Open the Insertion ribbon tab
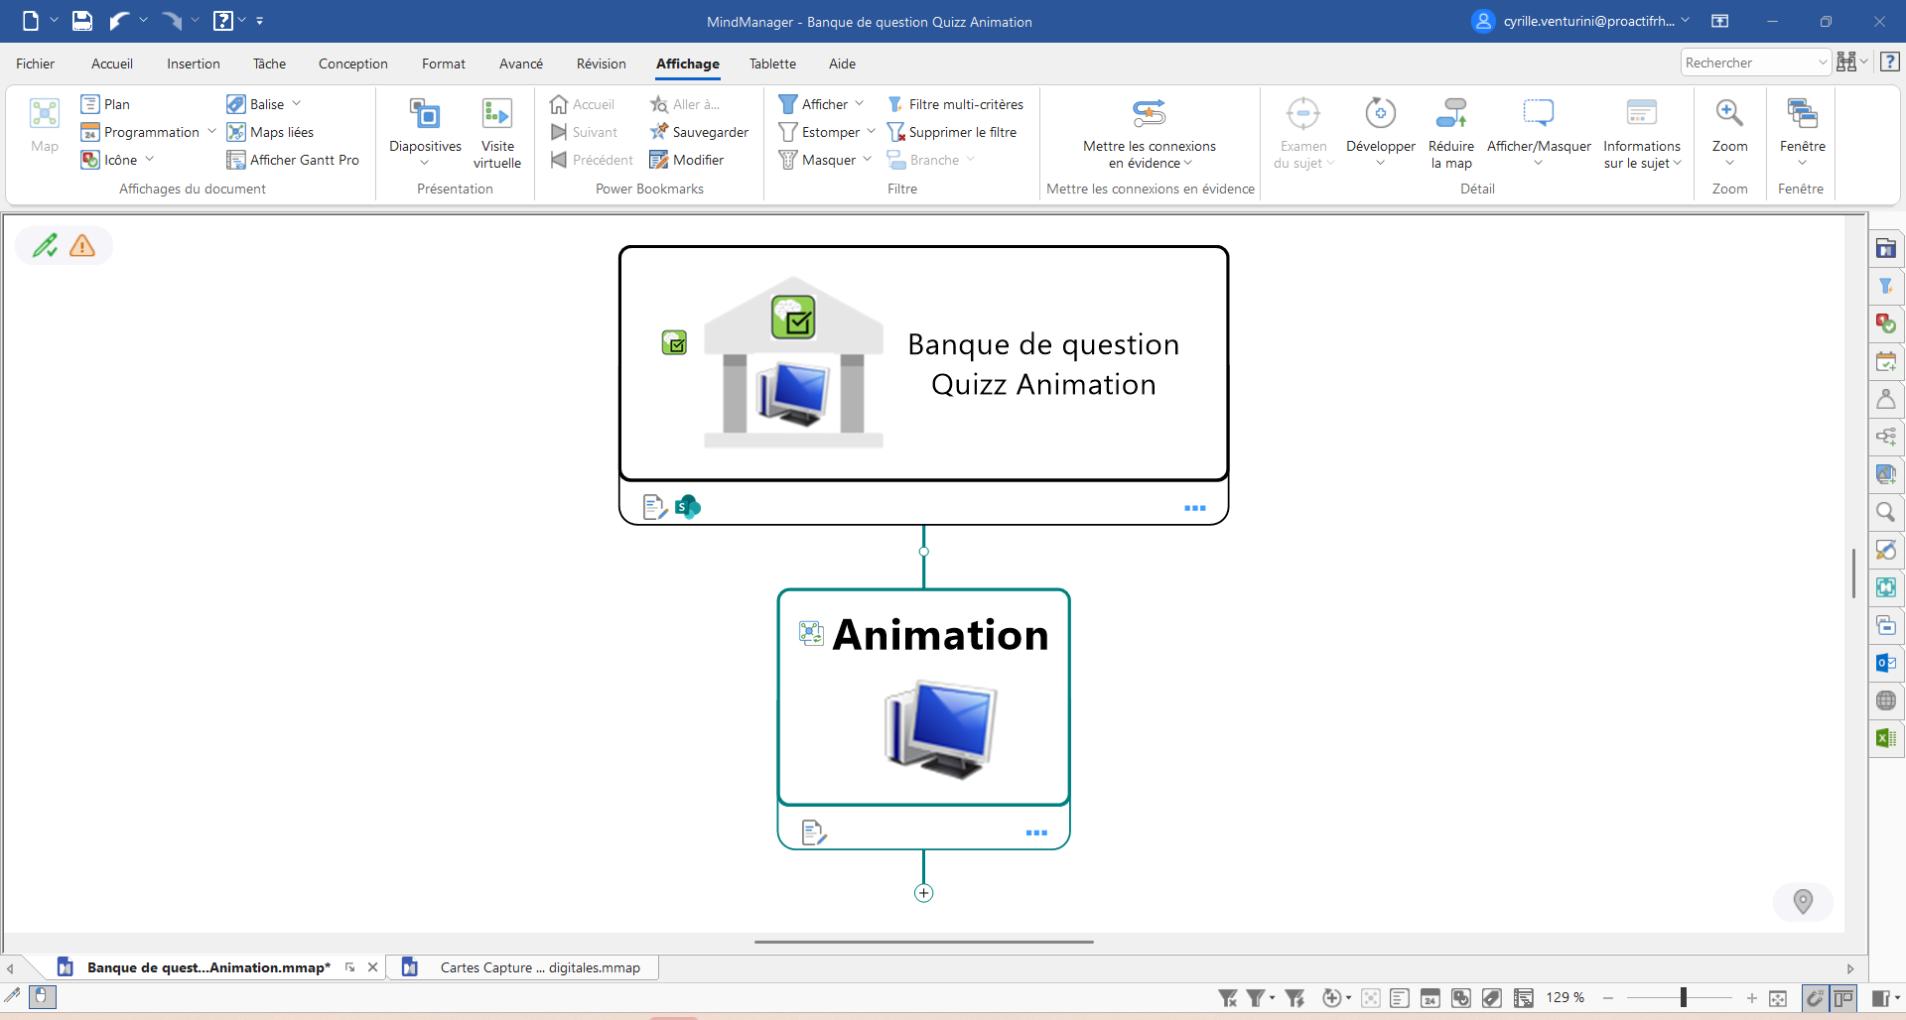This screenshot has width=1906, height=1020. (x=194, y=64)
